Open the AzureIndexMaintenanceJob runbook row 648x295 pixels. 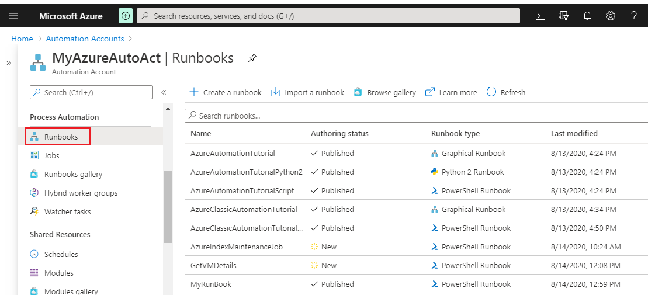click(237, 247)
